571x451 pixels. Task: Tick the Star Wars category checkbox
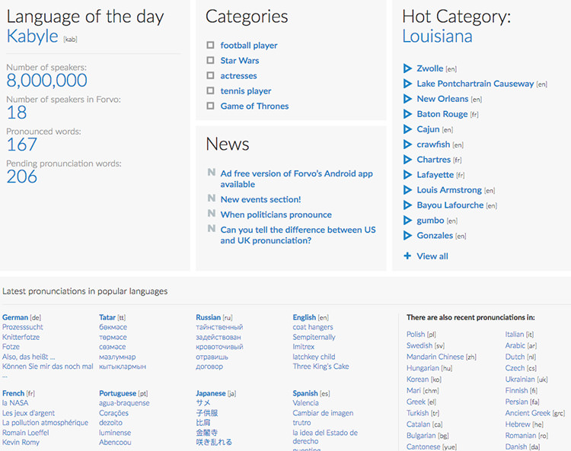click(x=211, y=61)
